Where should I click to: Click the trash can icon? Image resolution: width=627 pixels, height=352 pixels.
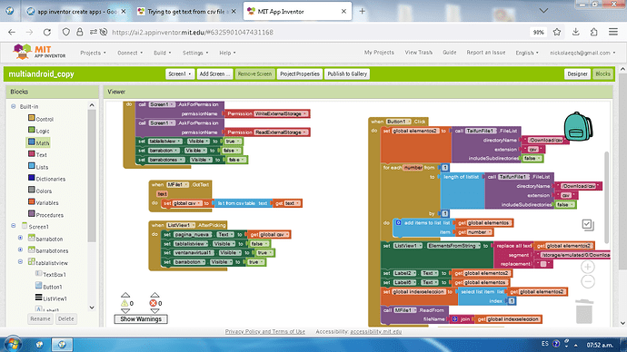[x=583, y=311]
